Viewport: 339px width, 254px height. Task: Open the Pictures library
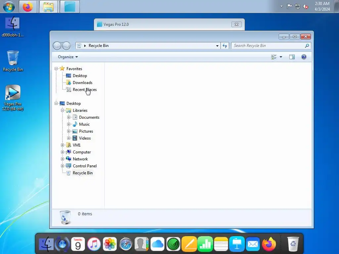[x=86, y=131]
